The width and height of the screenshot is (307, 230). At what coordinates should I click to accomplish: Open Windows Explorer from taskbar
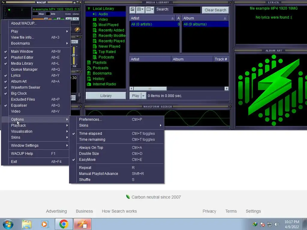coord(26,224)
